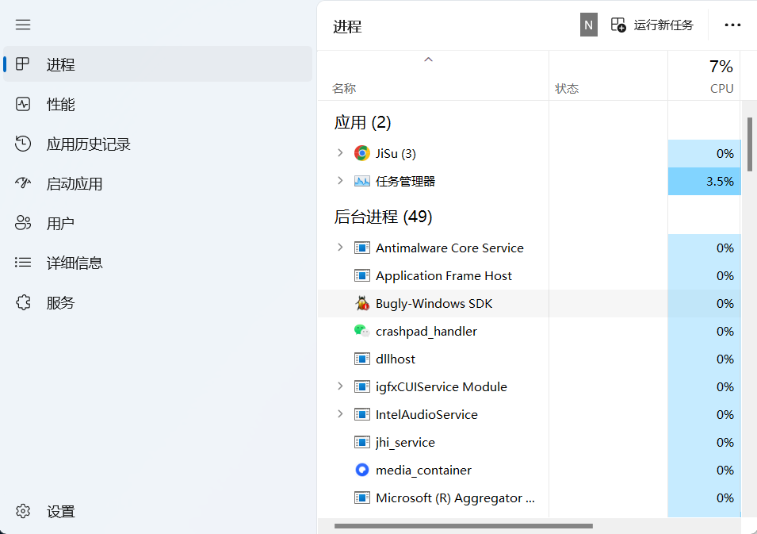Click the Settings gear icon
The width and height of the screenshot is (757, 534).
(x=23, y=511)
